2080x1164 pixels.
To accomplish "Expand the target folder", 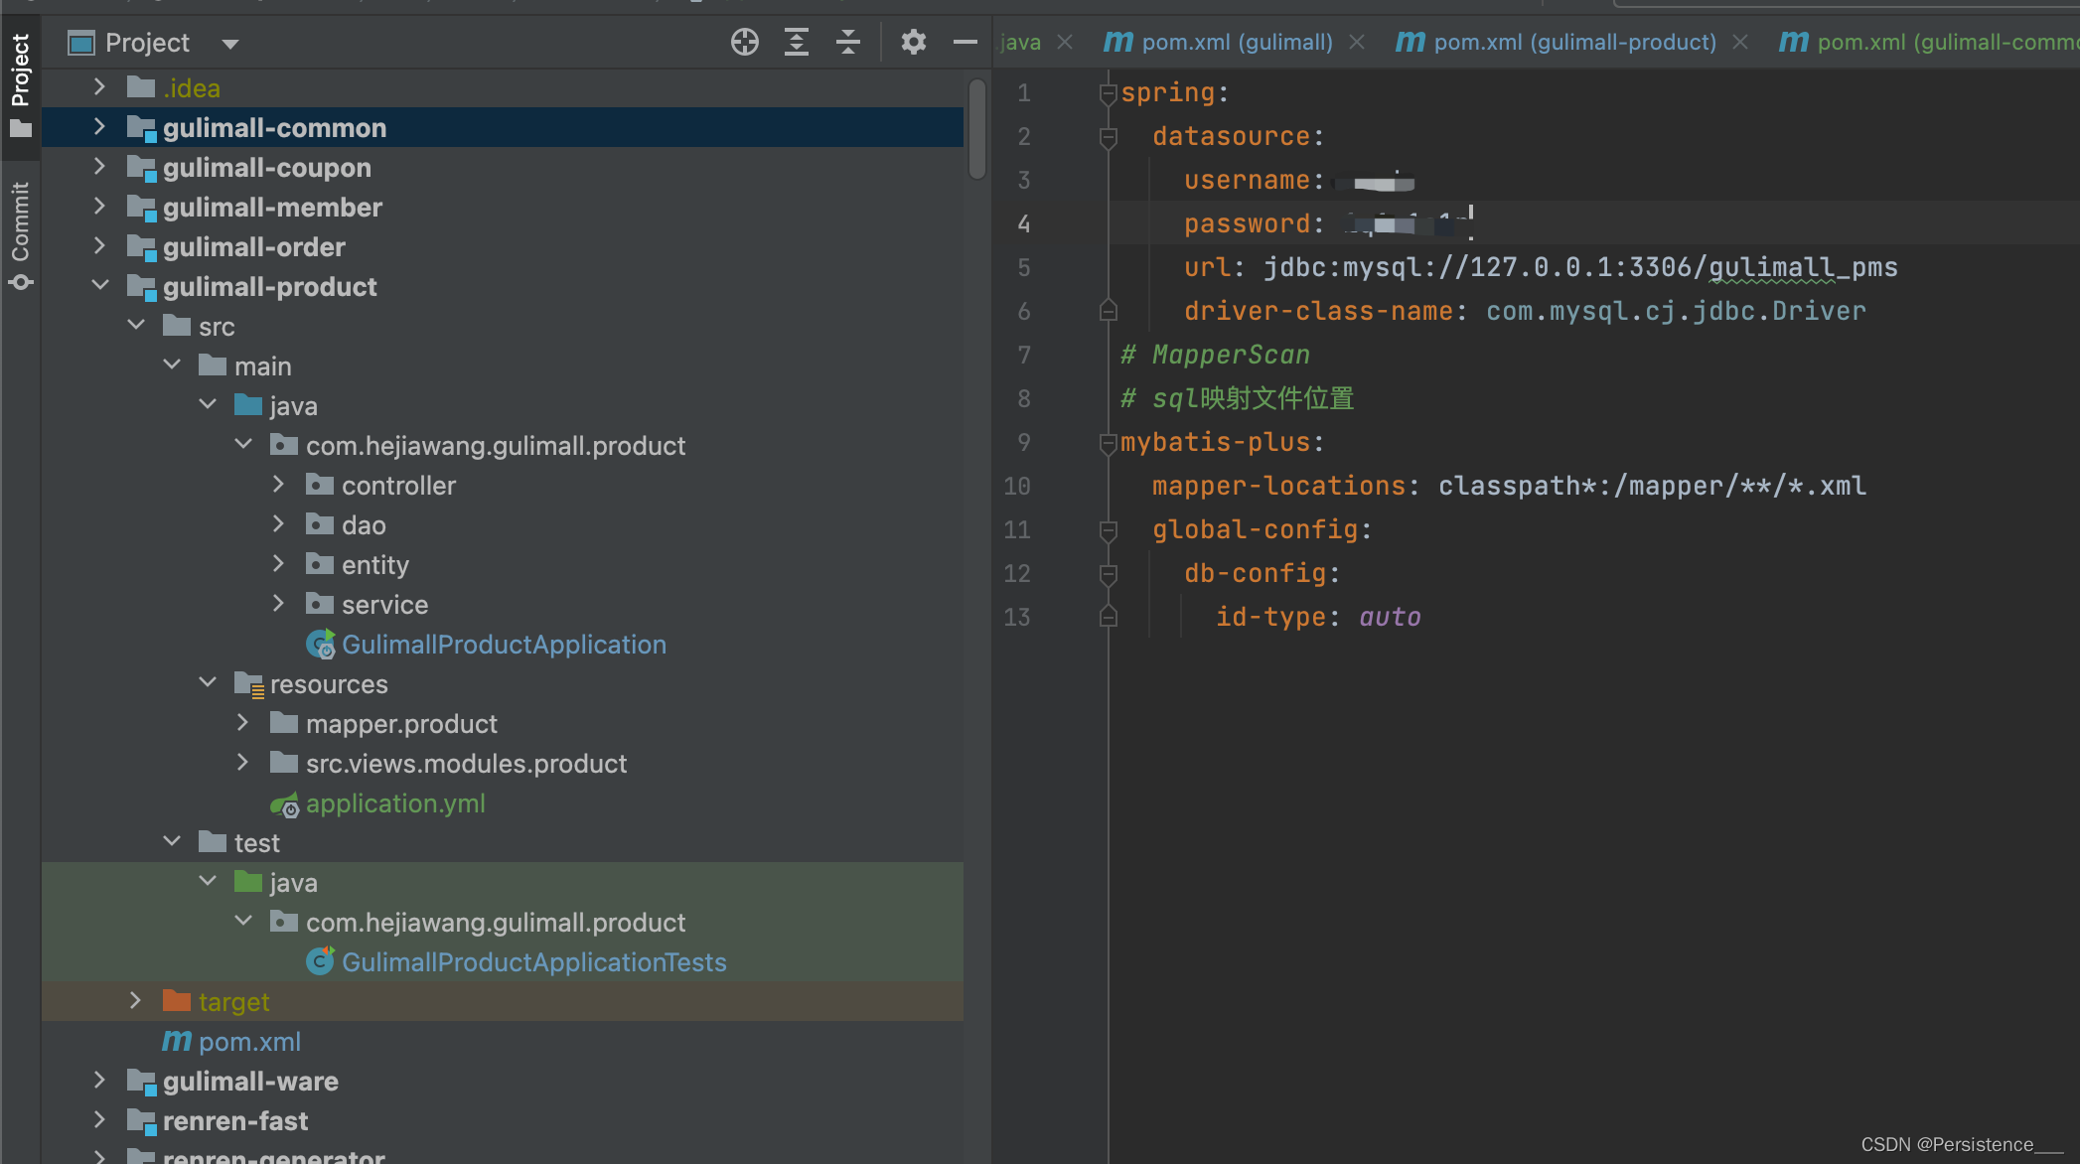I will tap(136, 1001).
